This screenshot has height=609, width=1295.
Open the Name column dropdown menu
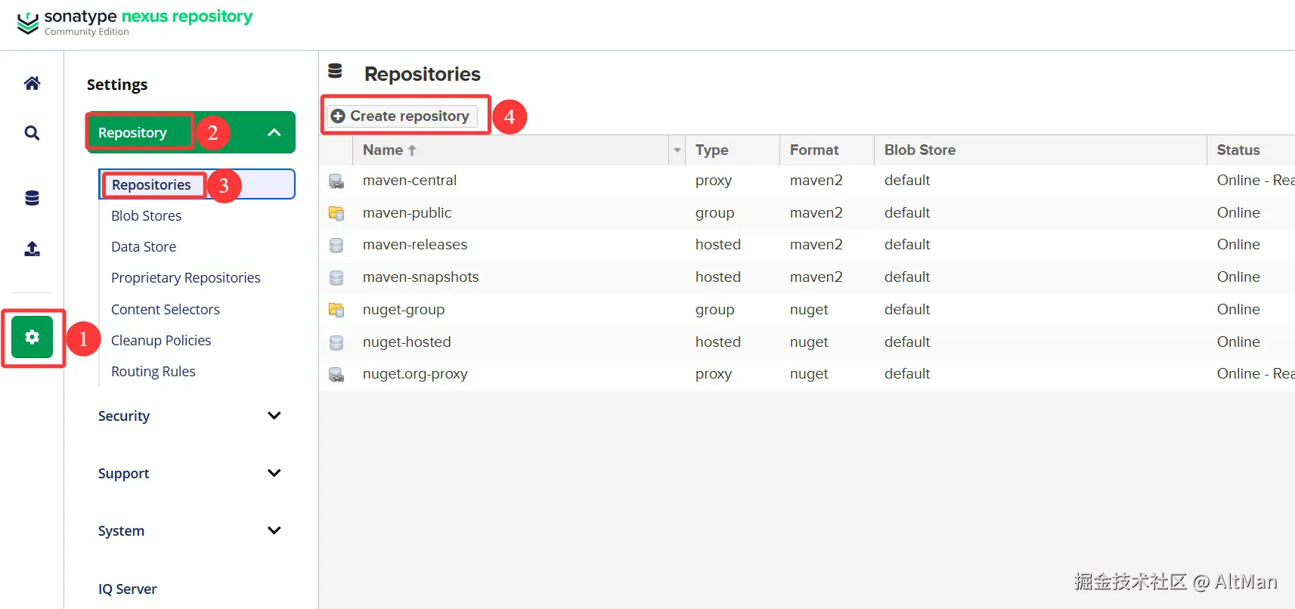[x=677, y=150]
